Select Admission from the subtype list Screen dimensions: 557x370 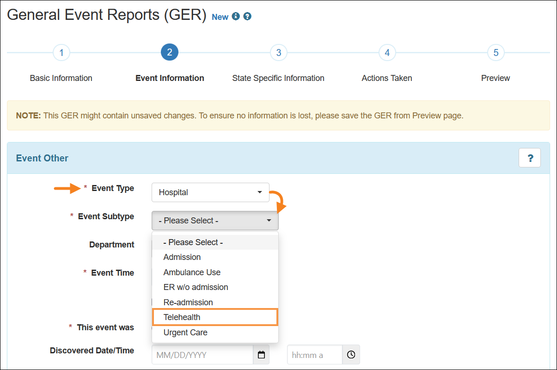[x=215, y=257]
